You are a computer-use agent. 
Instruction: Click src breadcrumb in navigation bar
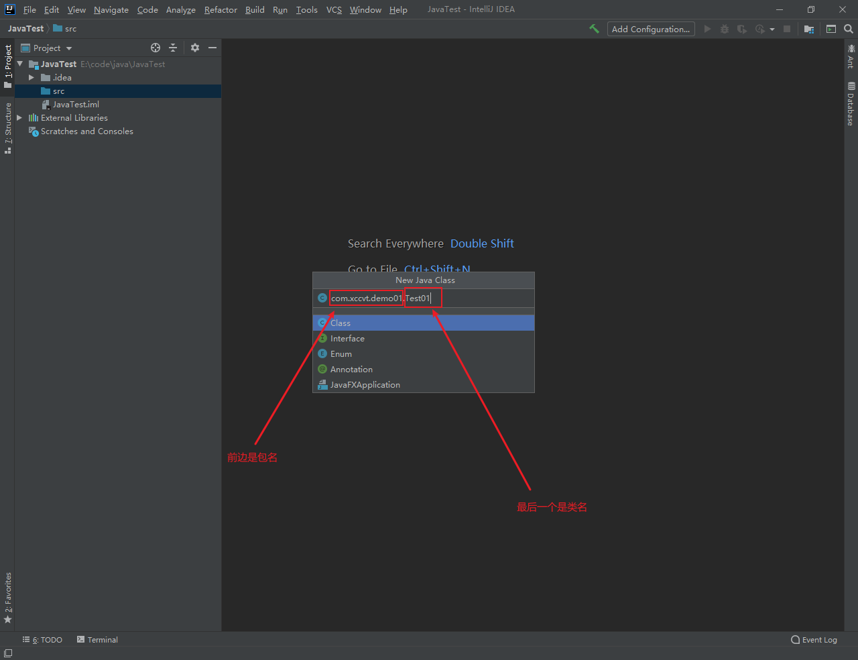pos(65,28)
